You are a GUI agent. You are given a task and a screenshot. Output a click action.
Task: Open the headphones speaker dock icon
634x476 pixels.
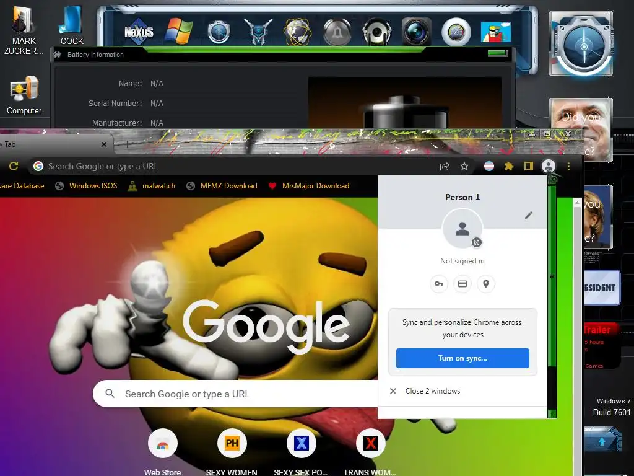click(377, 32)
